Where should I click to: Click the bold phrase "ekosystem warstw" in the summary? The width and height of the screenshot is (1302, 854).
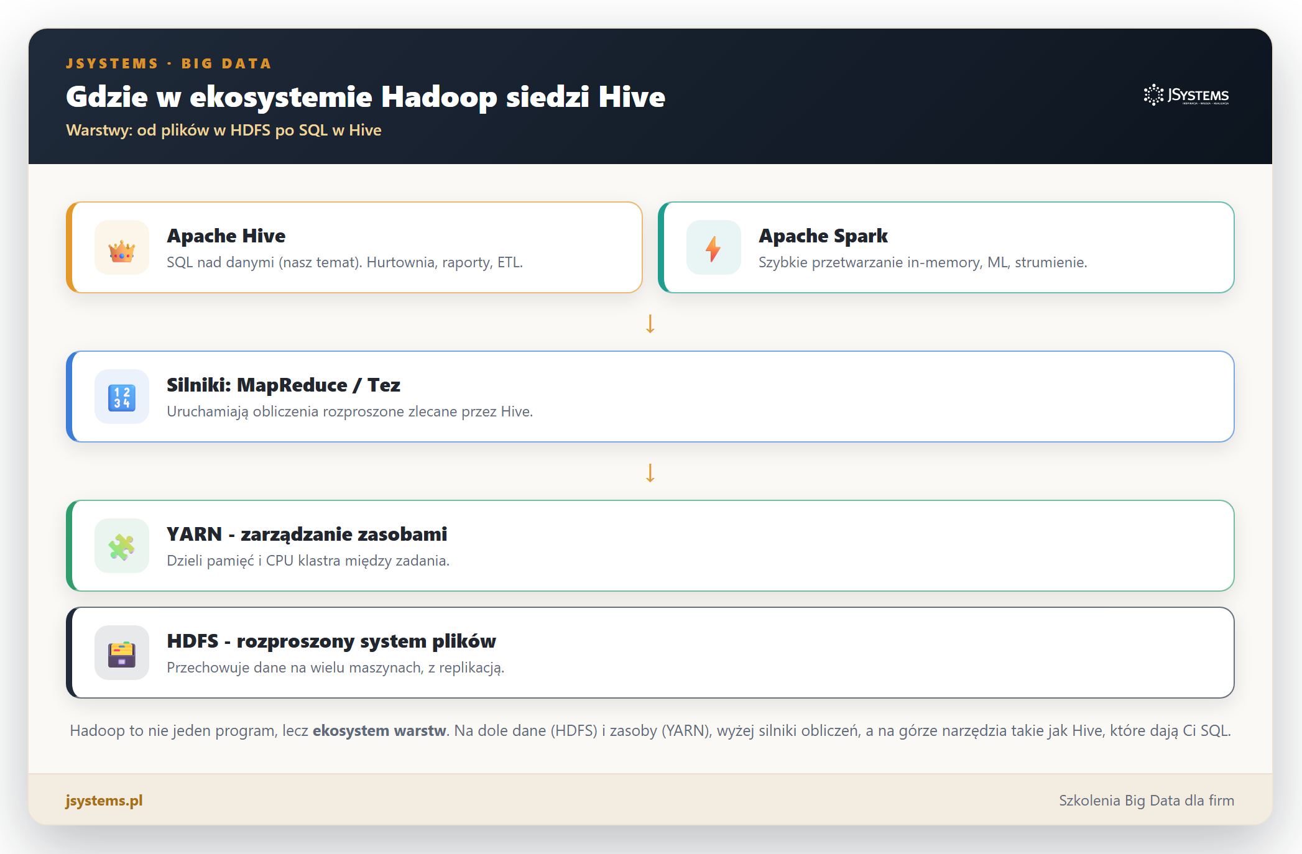tap(379, 731)
